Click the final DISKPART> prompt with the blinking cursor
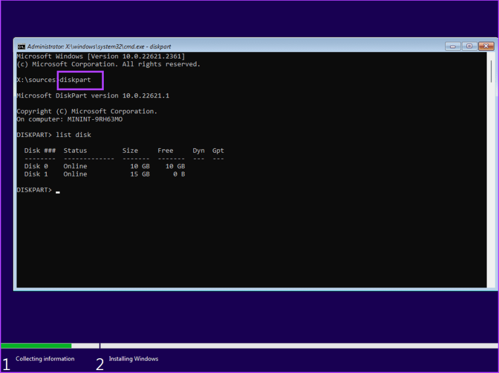 tap(38, 190)
